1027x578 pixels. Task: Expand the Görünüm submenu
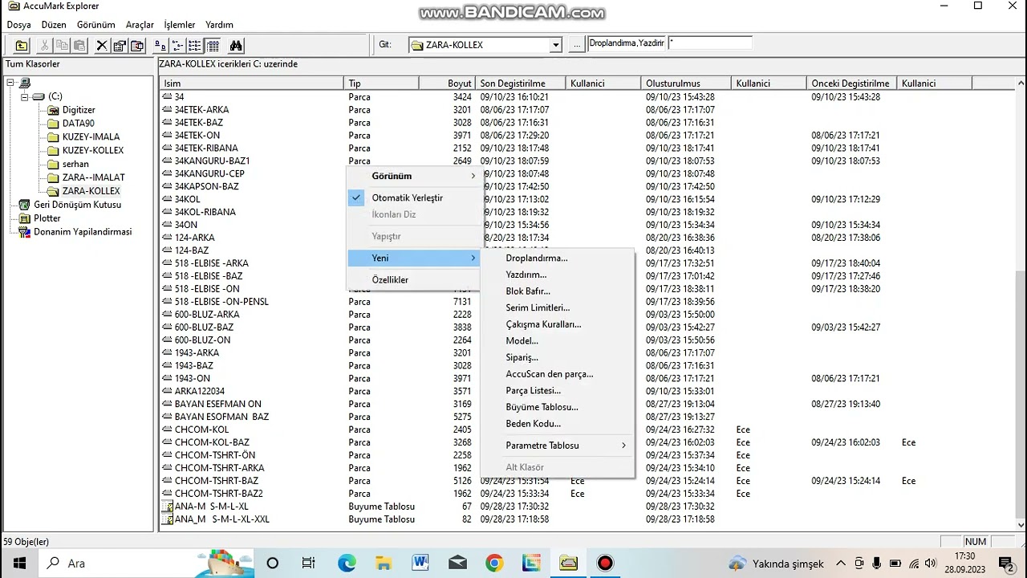[414, 176]
